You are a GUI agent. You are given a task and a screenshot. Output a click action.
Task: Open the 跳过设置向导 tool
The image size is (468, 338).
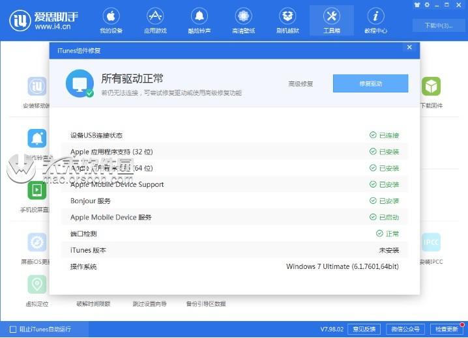[x=149, y=304]
